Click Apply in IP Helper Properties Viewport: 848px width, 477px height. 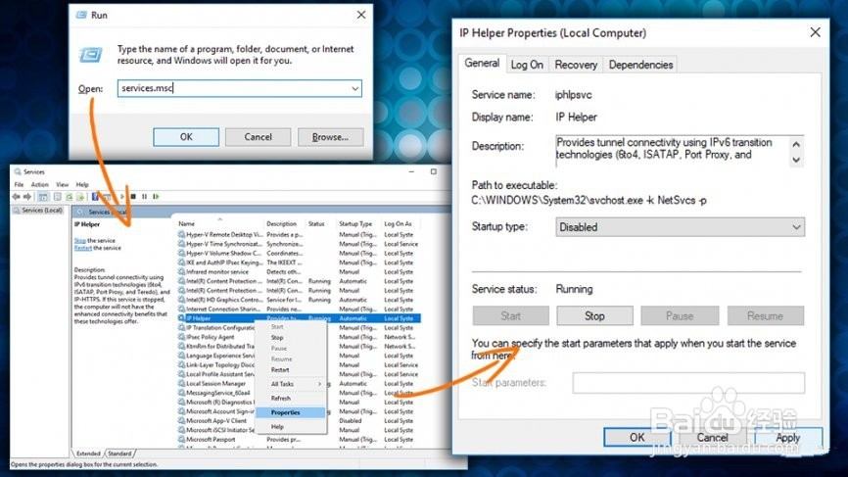click(788, 437)
